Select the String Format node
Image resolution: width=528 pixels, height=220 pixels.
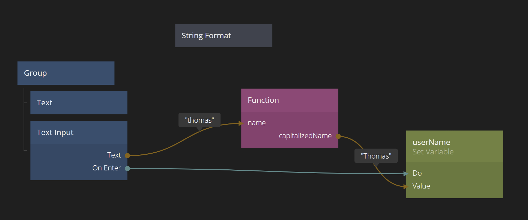(223, 36)
